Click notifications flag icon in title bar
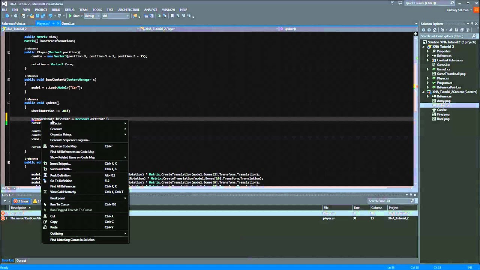480x270 pixels. pos(392,3)
